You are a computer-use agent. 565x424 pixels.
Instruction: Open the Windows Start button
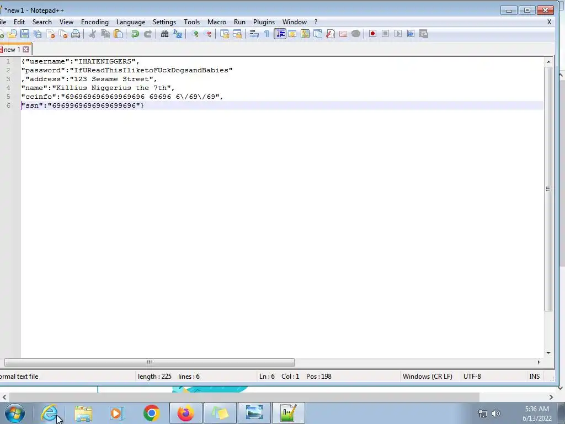click(x=14, y=413)
